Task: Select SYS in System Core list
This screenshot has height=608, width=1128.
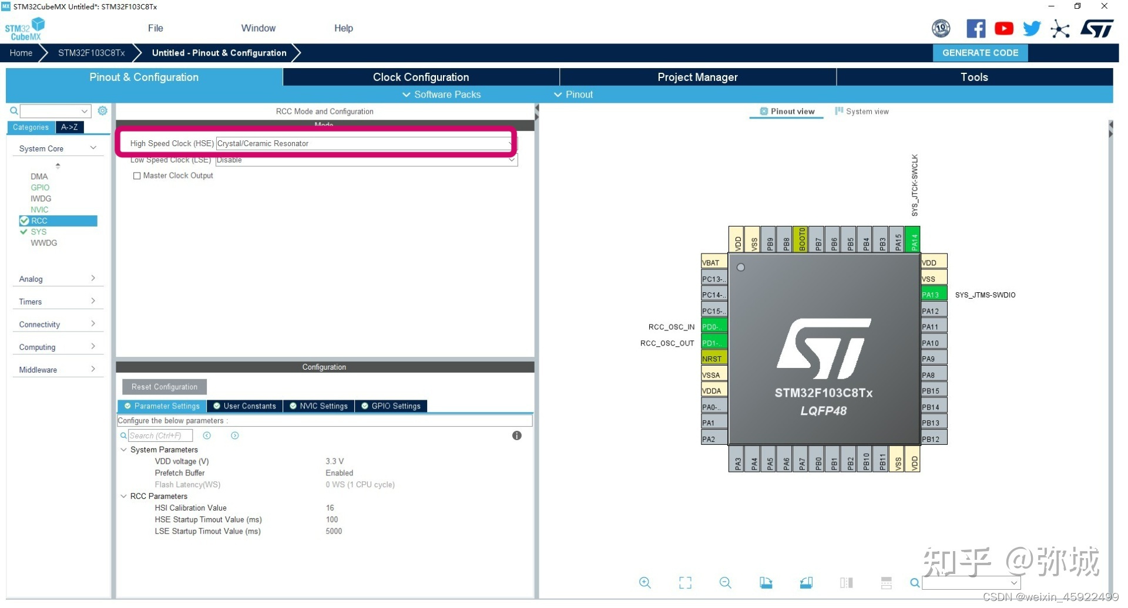Action: 39,232
